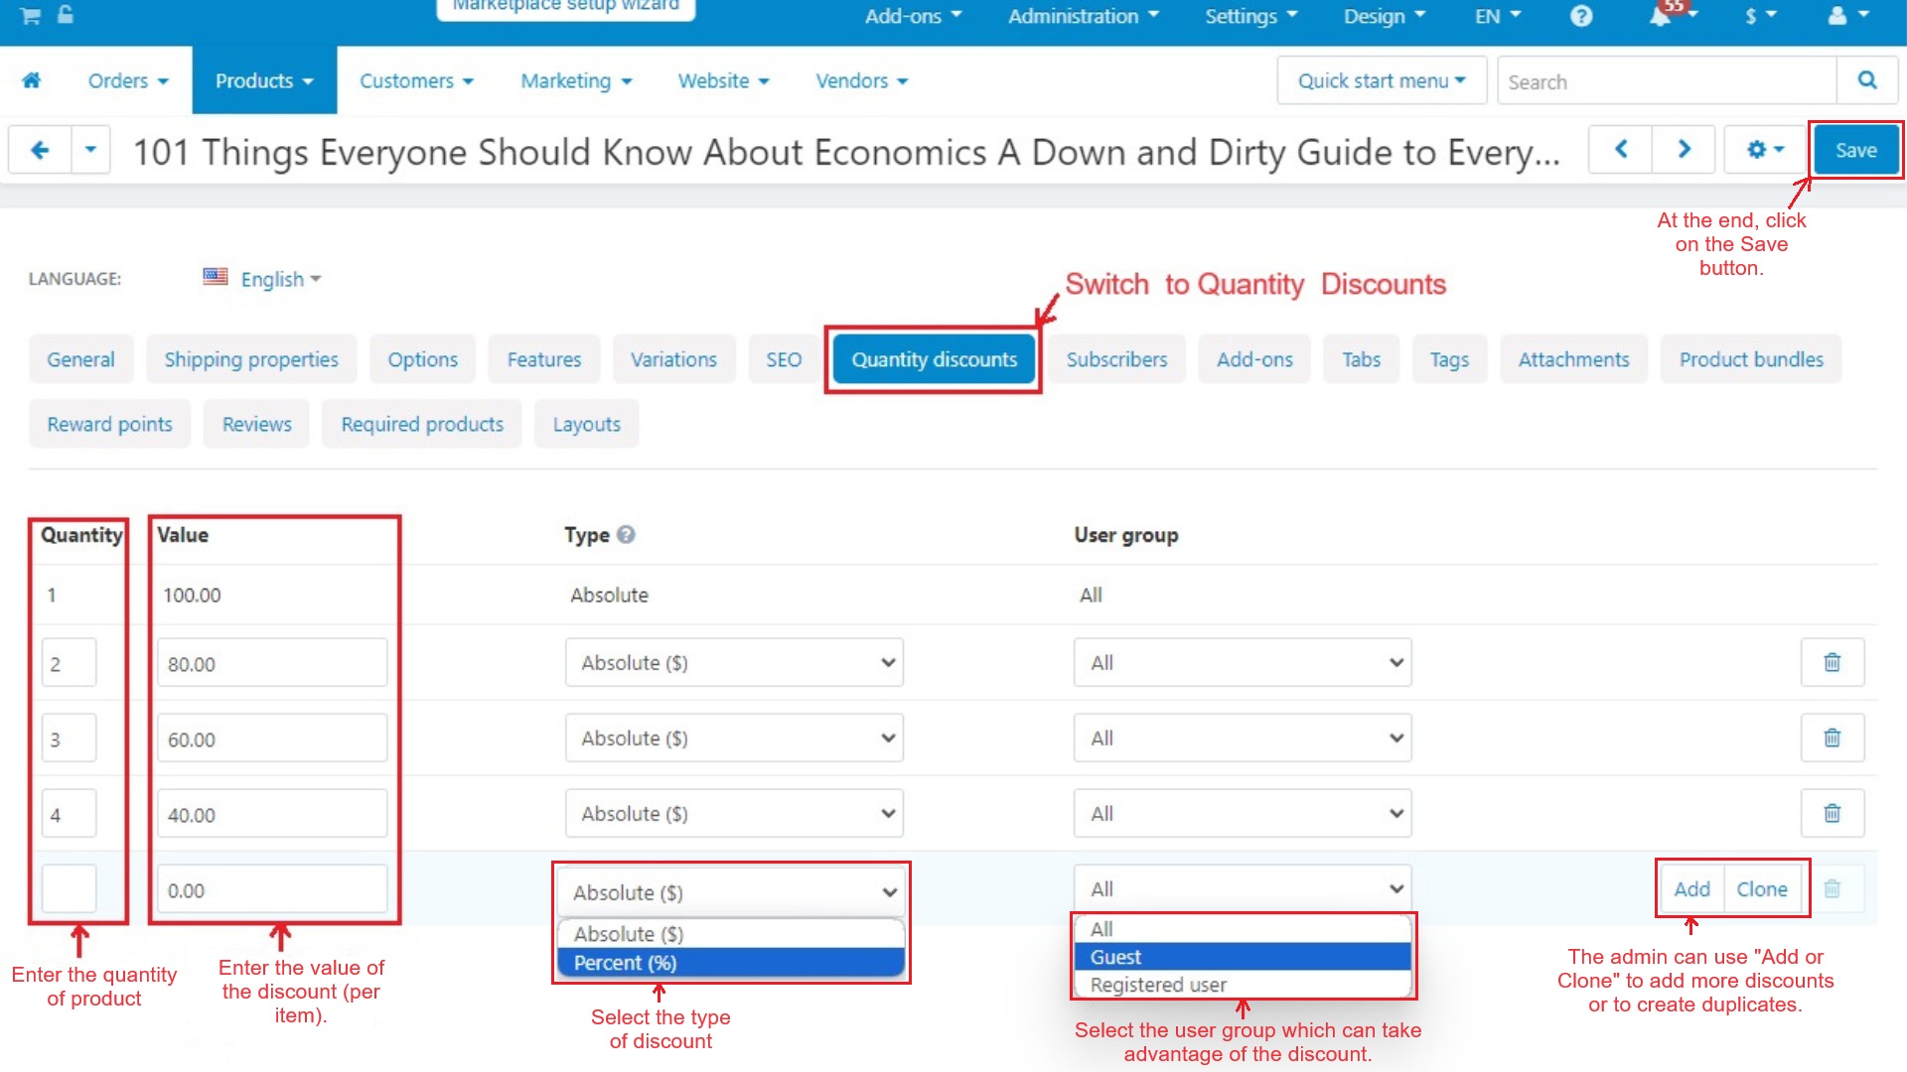Click Clone to duplicate discount row
The height and width of the screenshot is (1072, 1907).
(1762, 889)
